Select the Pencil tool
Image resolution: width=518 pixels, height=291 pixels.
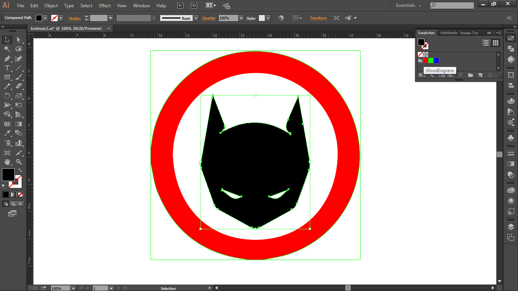pos(7,86)
